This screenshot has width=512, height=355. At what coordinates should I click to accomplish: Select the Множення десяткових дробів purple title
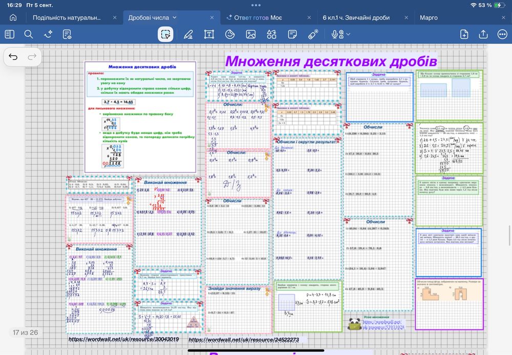pos(331,61)
